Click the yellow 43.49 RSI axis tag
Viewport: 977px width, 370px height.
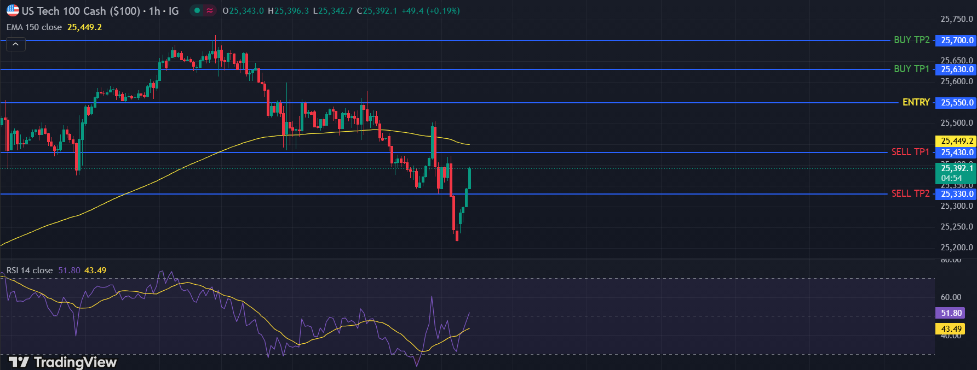pyautogui.click(x=951, y=329)
